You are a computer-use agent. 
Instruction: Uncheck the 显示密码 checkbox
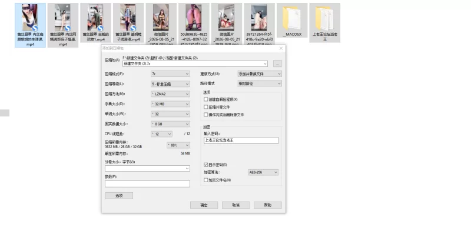point(205,165)
